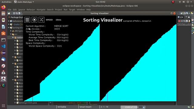Expand the HelloWorld project

click(9, 21)
